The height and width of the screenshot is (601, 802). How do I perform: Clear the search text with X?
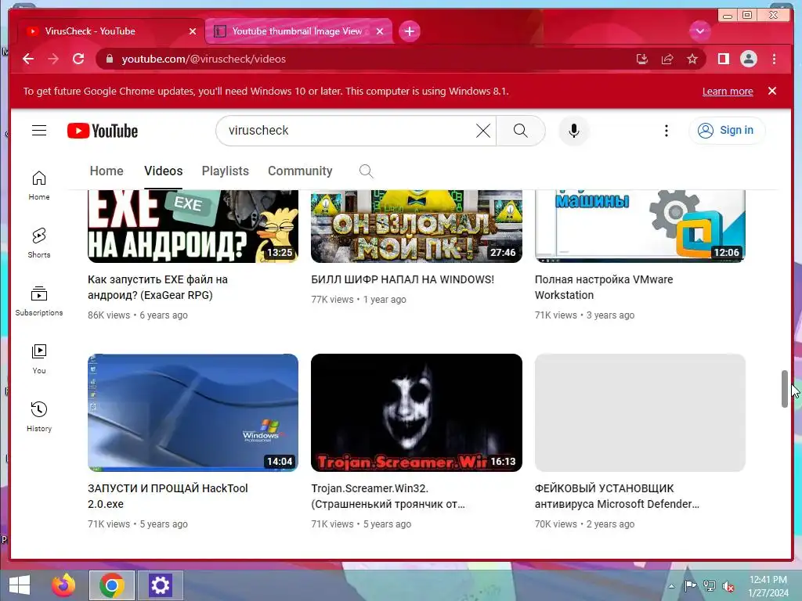tap(482, 131)
